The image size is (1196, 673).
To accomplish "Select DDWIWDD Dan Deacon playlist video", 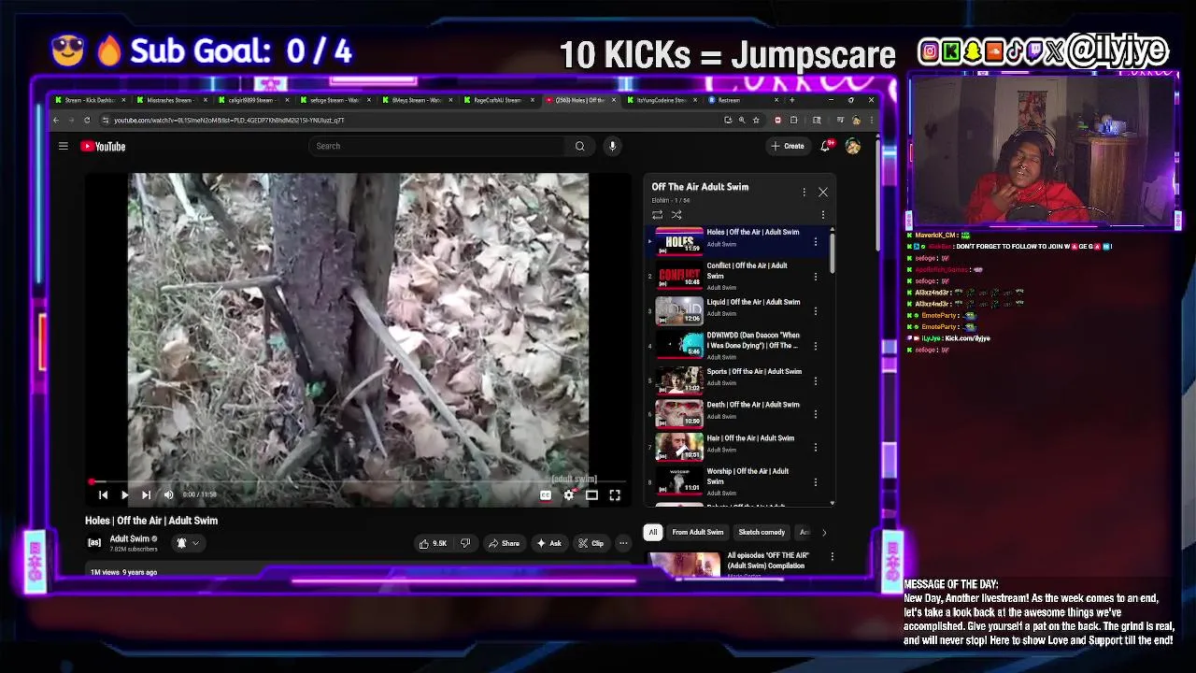I will point(738,345).
